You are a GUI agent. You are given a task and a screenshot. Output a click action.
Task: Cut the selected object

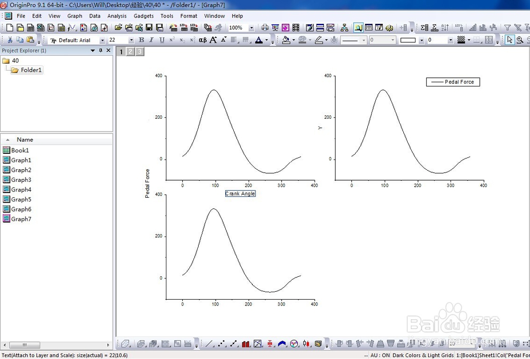coord(10,40)
